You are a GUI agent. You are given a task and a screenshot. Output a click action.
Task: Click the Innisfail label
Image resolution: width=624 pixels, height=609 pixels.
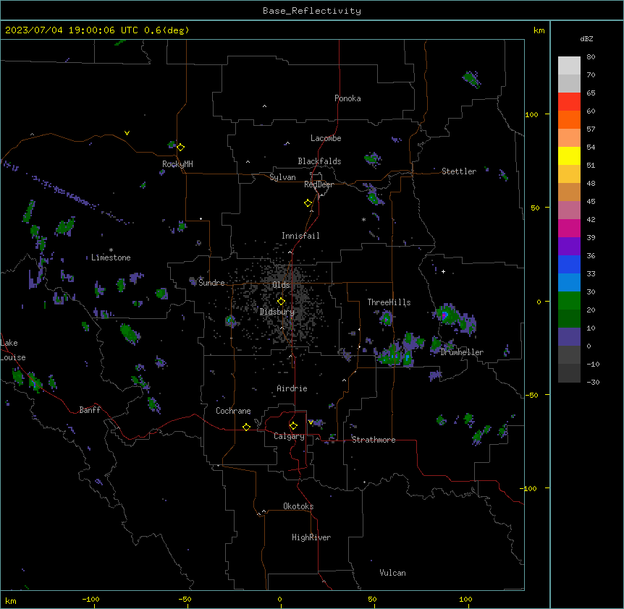[x=300, y=236]
